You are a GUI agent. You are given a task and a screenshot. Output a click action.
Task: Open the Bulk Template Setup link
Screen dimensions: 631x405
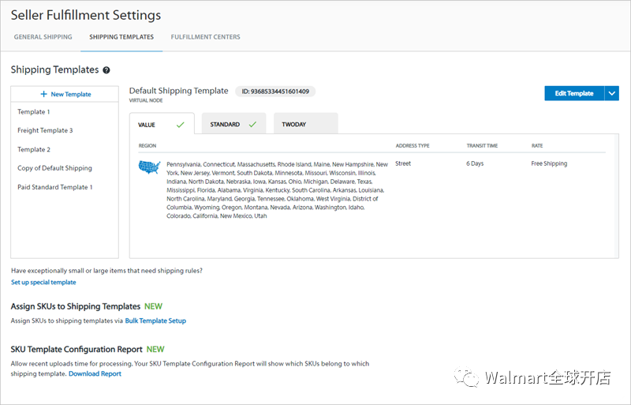pos(155,321)
